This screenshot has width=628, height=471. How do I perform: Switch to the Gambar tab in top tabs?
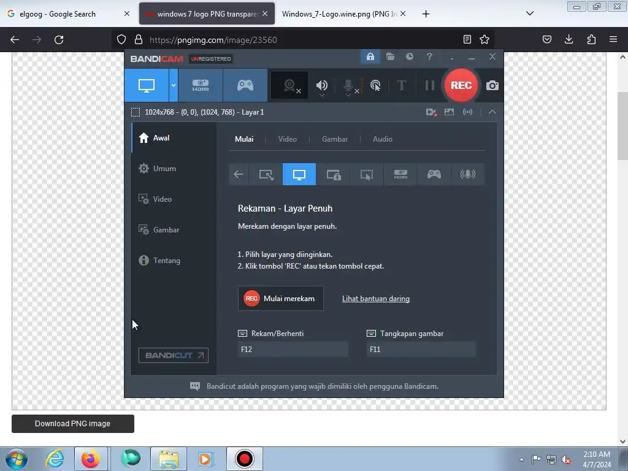(x=334, y=139)
